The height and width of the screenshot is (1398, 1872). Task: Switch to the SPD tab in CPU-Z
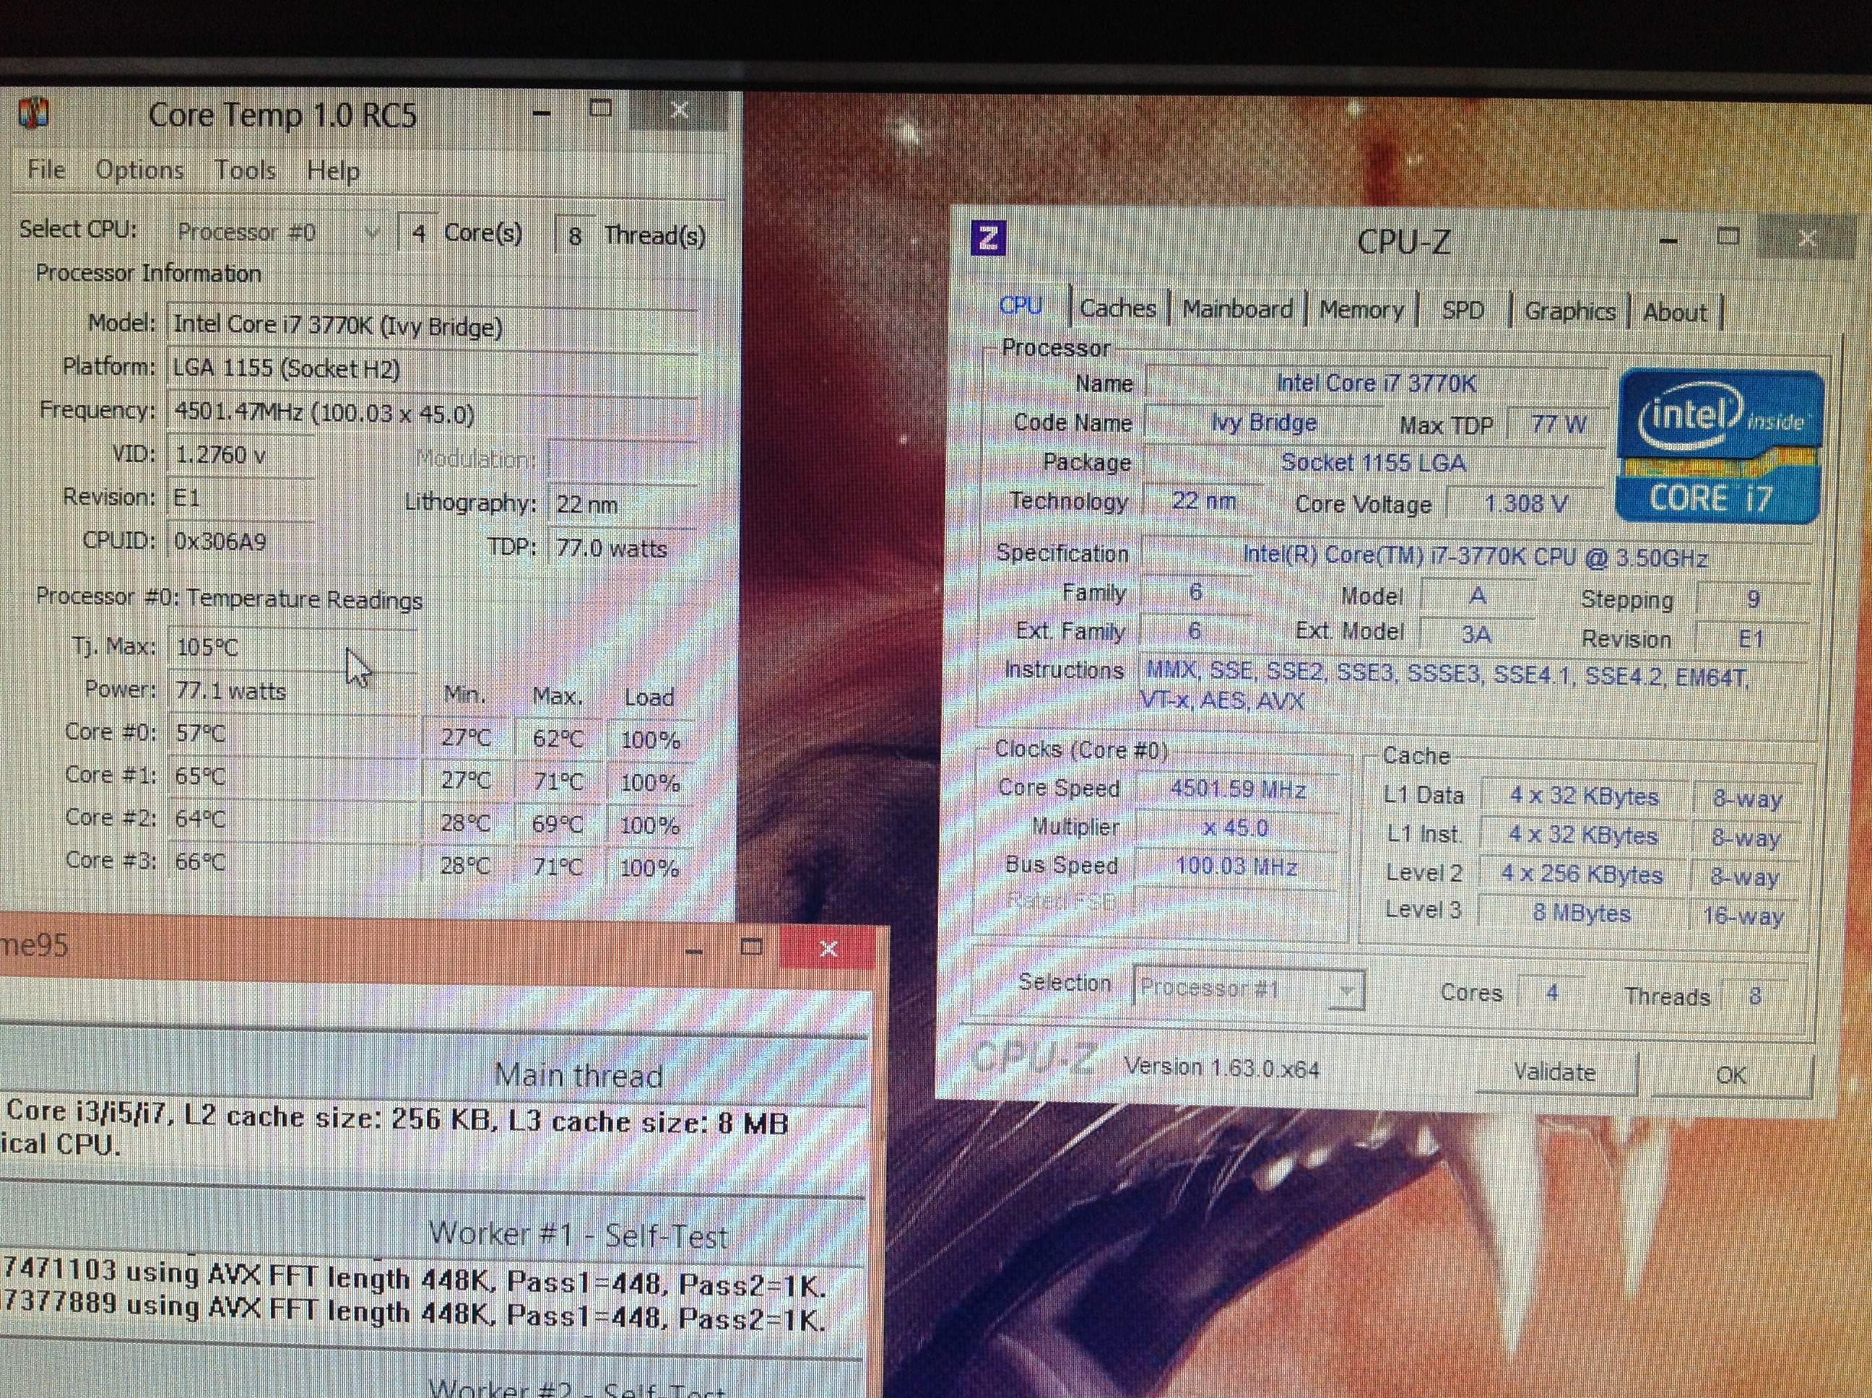point(1463,311)
